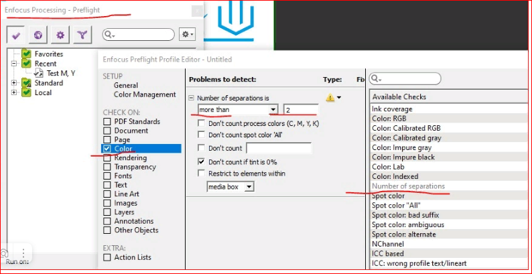
Task: Enable the Document check category
Action: pyautogui.click(x=107, y=131)
